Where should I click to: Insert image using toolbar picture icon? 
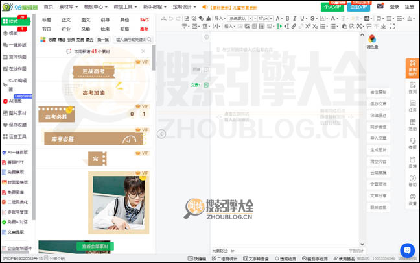(247, 26)
